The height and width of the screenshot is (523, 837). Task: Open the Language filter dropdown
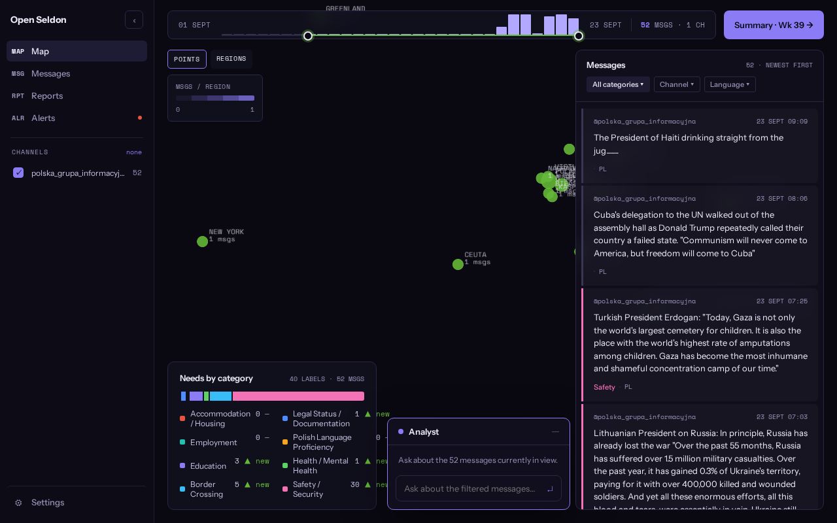730,84
